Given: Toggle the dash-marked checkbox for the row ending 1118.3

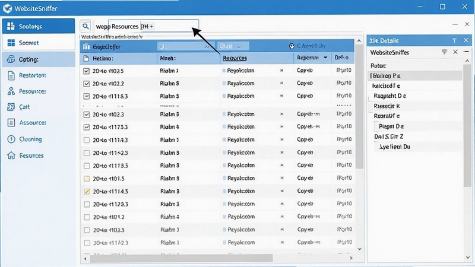Looking at the screenshot, I should point(86,96).
